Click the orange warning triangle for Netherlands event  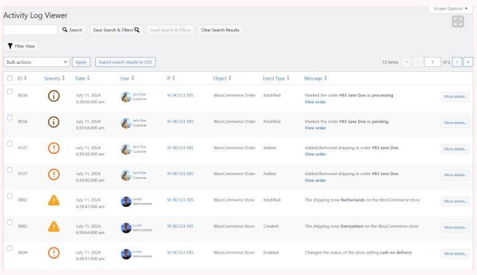pos(53,199)
